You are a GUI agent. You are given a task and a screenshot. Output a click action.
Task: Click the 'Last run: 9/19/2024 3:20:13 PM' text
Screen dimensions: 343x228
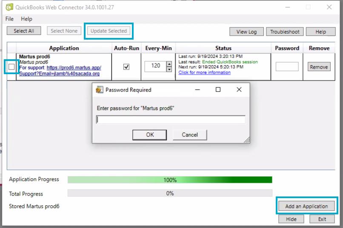tap(210, 57)
